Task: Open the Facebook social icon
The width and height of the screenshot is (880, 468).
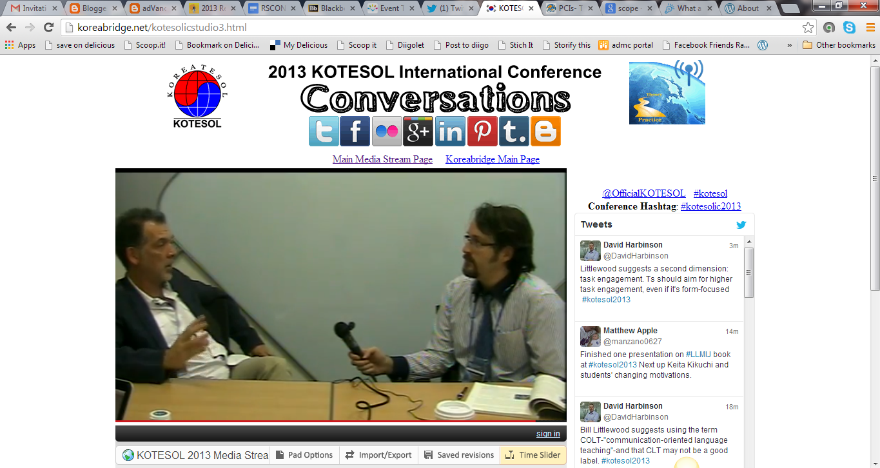Action: point(355,132)
